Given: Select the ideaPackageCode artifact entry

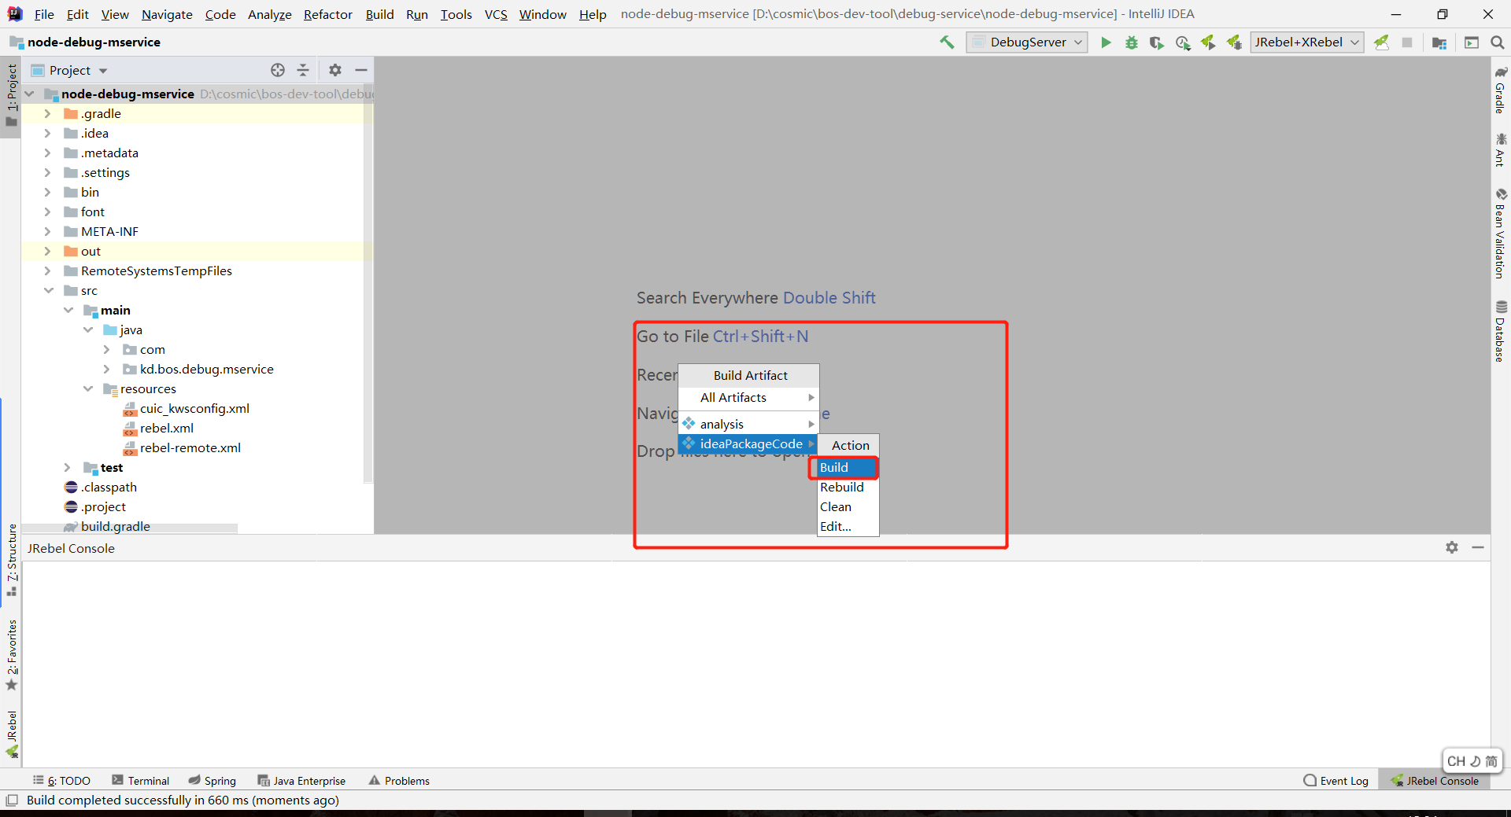Looking at the screenshot, I should click(748, 443).
